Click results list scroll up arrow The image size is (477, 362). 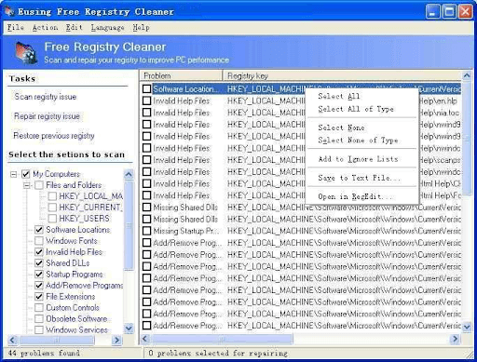pos(467,75)
